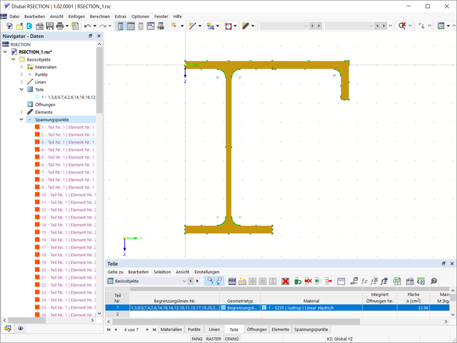The image size is (457, 343).
Task: Toggle OFANG object snap in the status bar
Action: (x=232, y=339)
